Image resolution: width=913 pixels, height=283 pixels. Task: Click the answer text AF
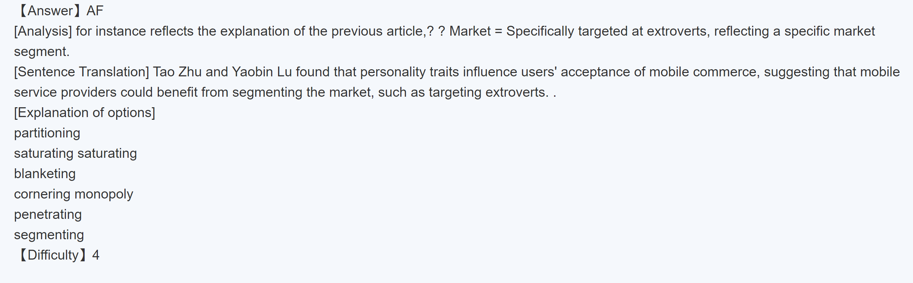pyautogui.click(x=94, y=11)
